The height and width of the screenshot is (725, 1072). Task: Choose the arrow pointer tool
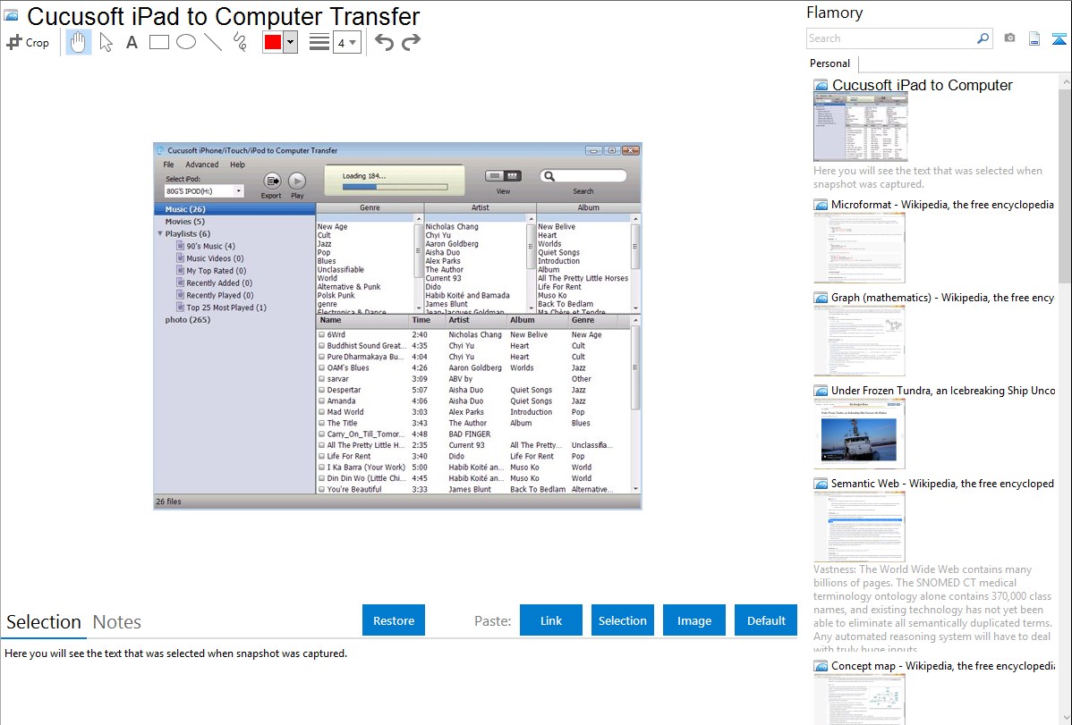[106, 42]
